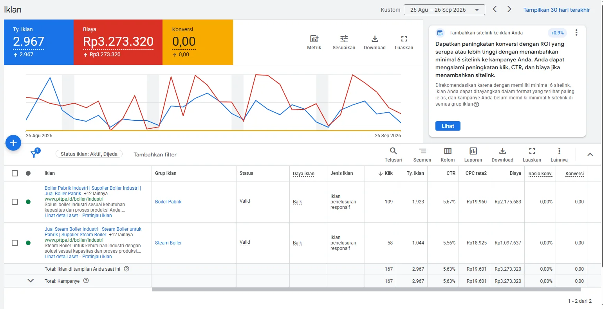Select the red Biaya metric card
Viewport: 603px width, 309px height.
(x=118, y=42)
